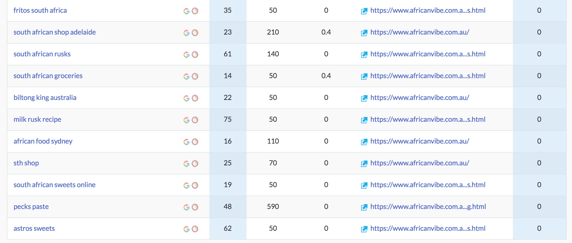Open africanvibe.com.au URL for african food sydney

tap(420, 141)
